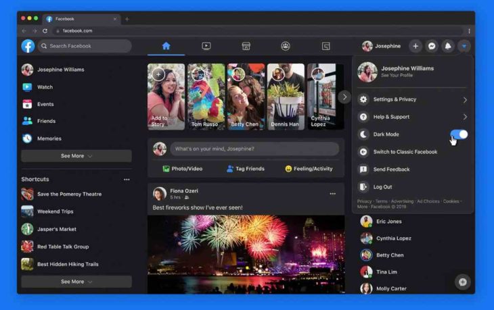Click the Help question mark icon
The image size is (494, 310).
point(363,117)
